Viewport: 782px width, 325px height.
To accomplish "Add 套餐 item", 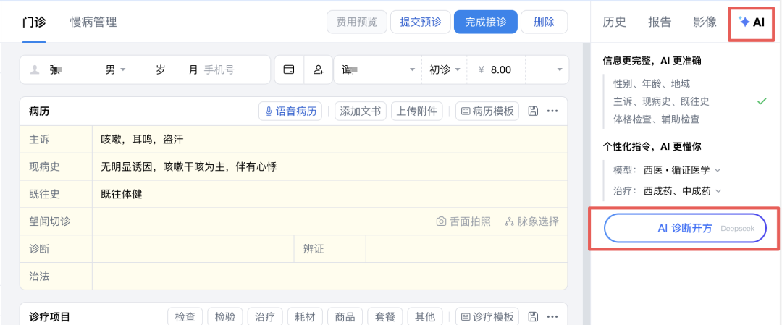I will pyautogui.click(x=385, y=316).
